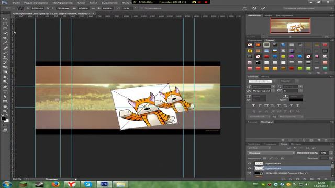Viewport: 335px width, 188px height.
Task: Toggle lock position in Layers panel
Action: tap(276, 158)
